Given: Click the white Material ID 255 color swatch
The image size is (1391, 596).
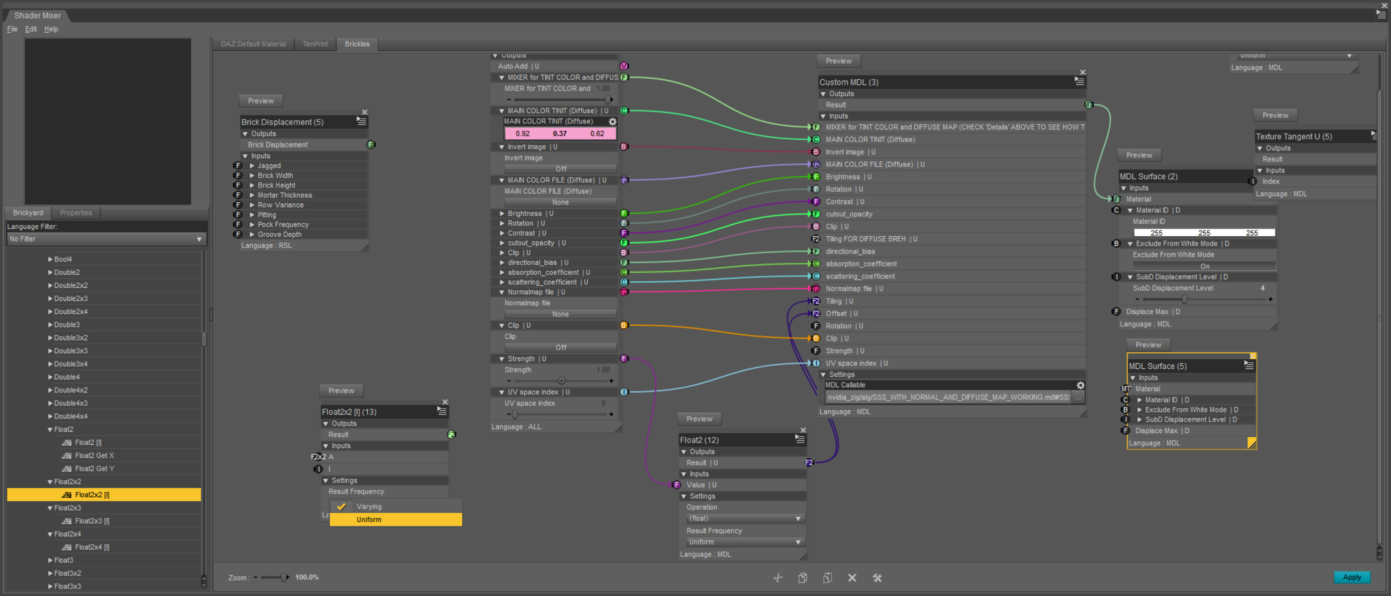Looking at the screenshot, I should [1204, 232].
